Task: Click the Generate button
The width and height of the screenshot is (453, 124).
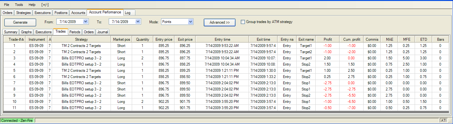Action: [x=20, y=22]
